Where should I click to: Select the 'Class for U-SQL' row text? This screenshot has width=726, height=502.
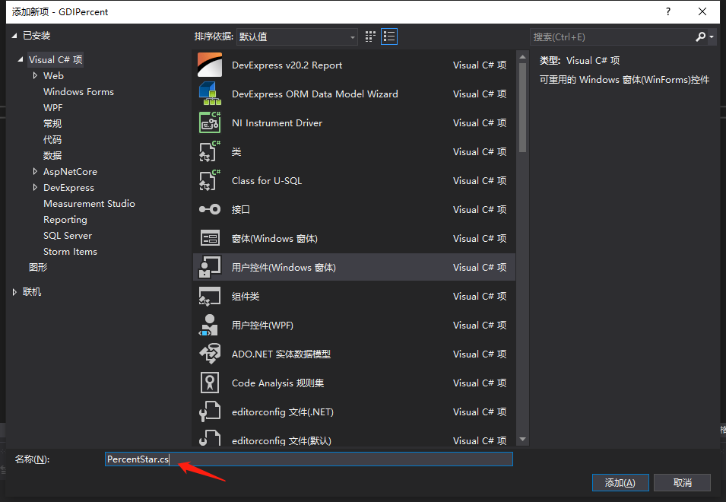click(267, 180)
